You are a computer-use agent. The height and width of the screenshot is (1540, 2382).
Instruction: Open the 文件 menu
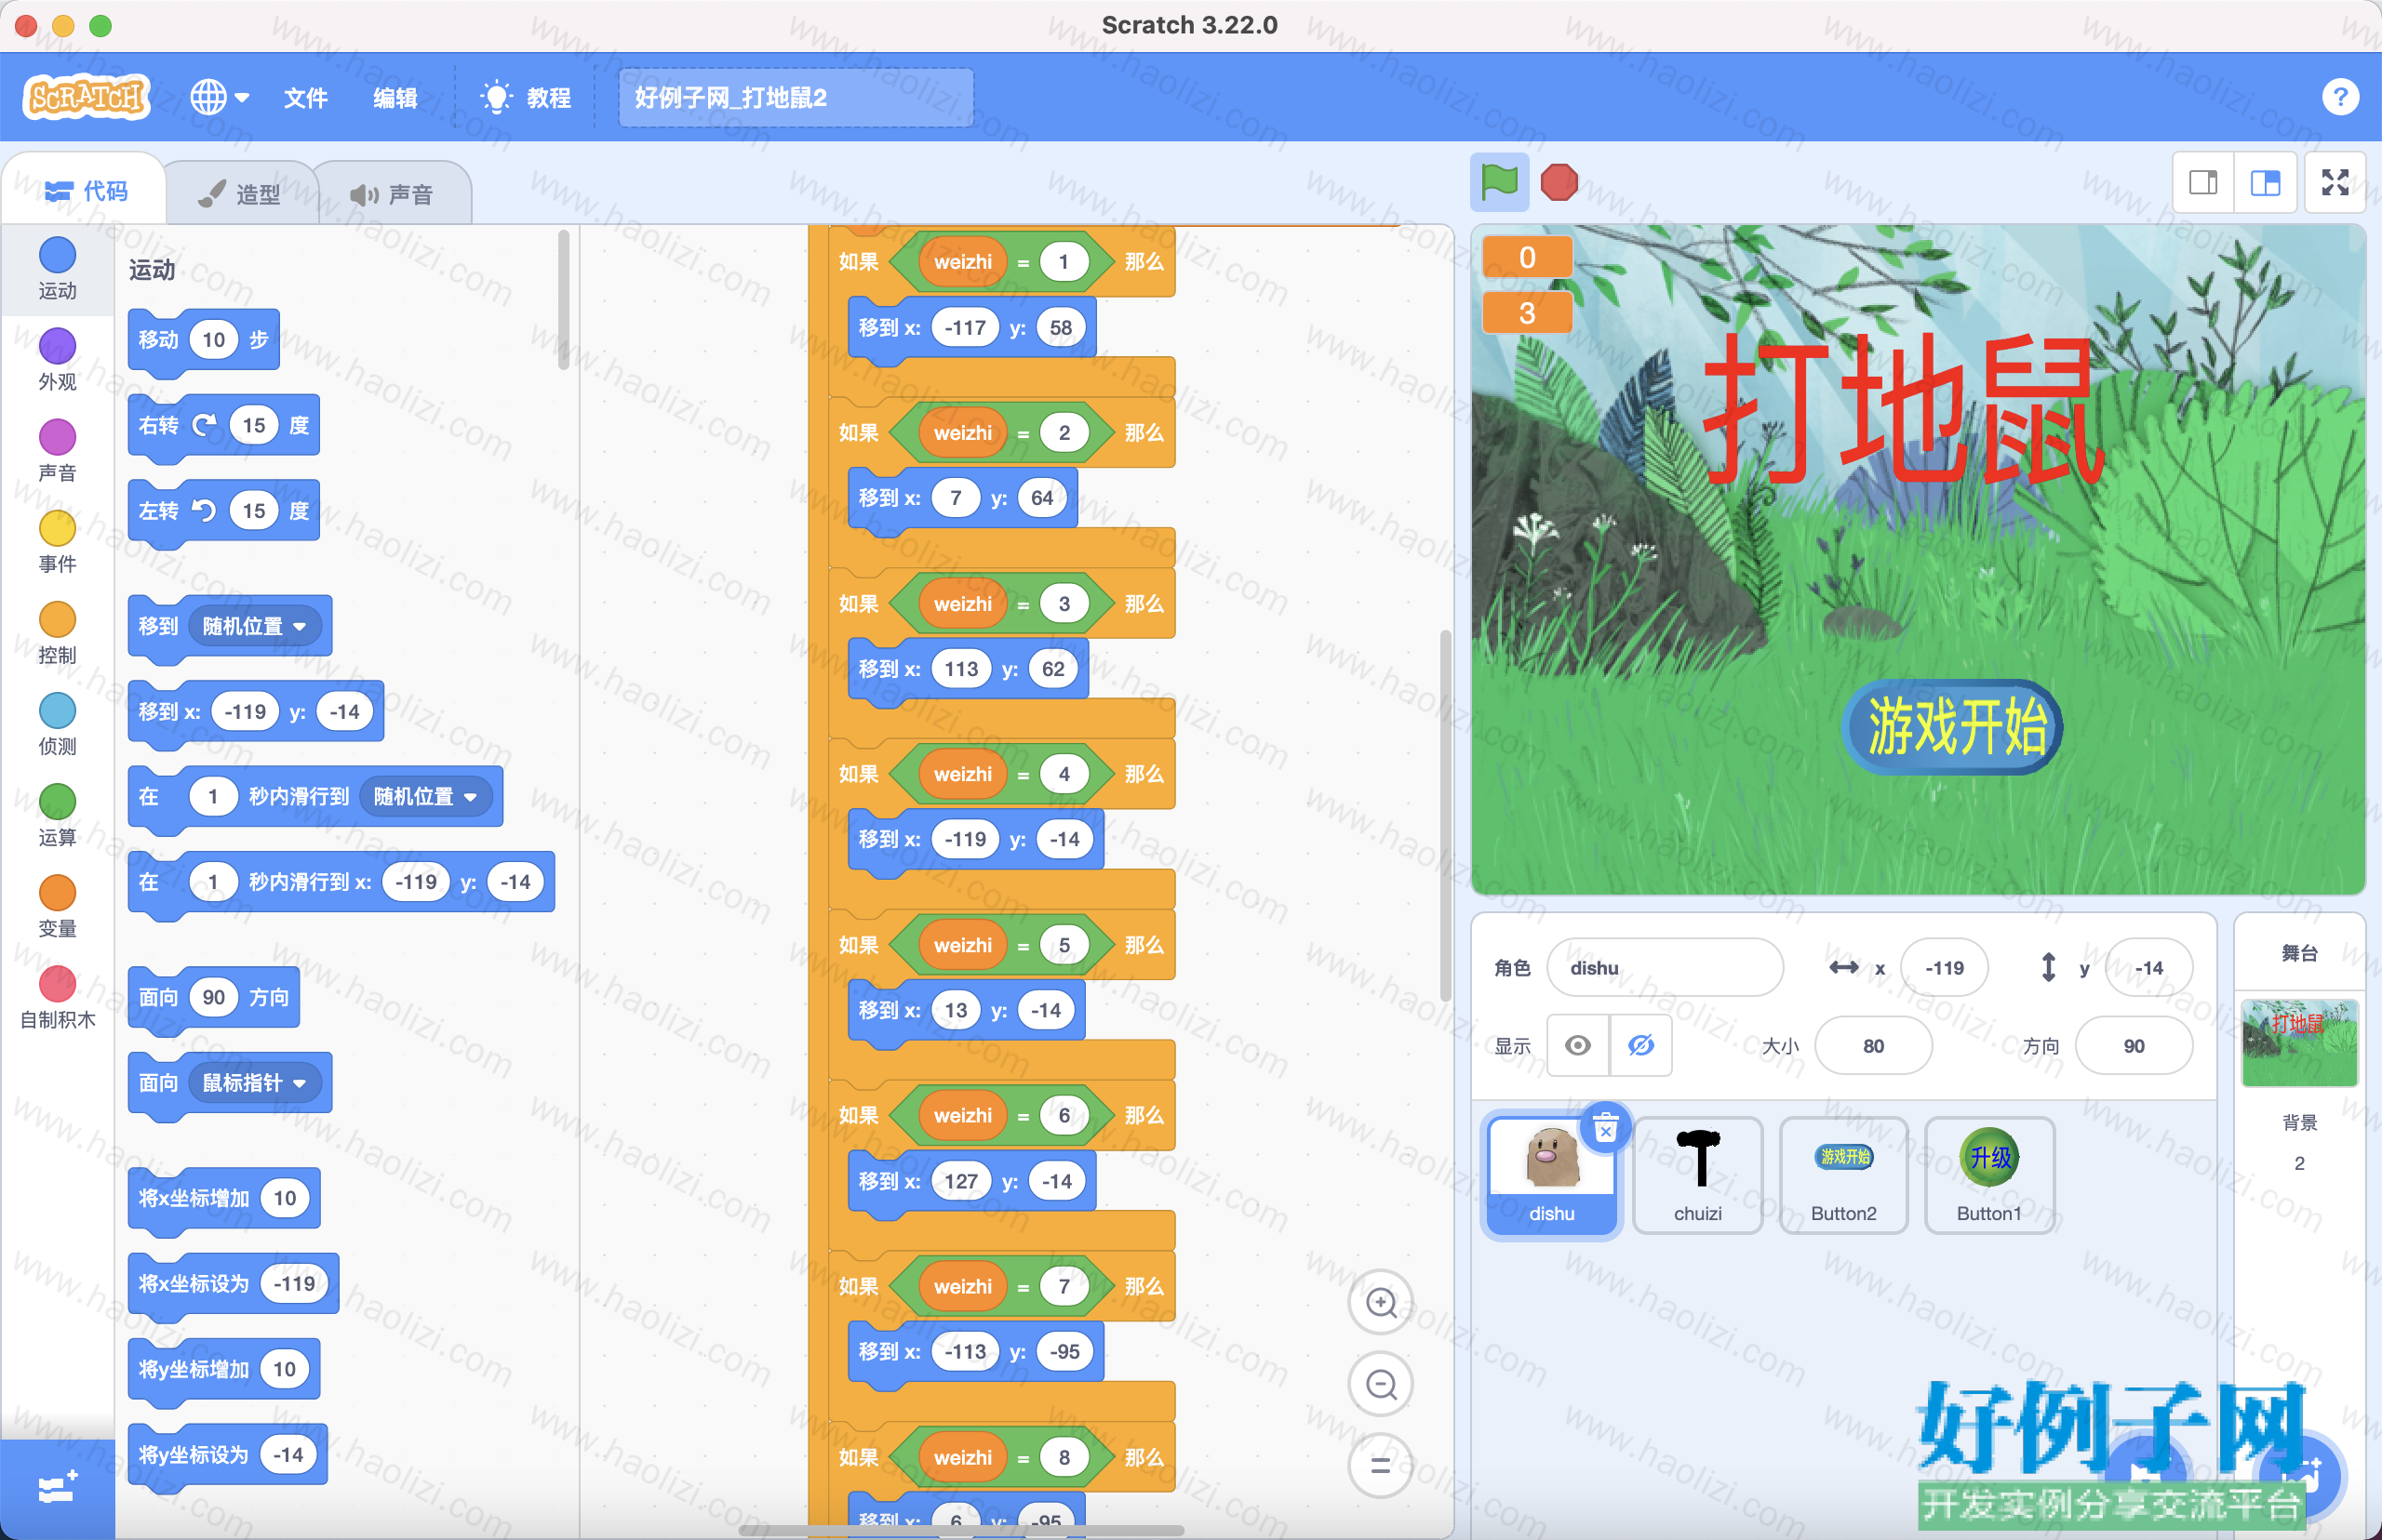(x=305, y=98)
